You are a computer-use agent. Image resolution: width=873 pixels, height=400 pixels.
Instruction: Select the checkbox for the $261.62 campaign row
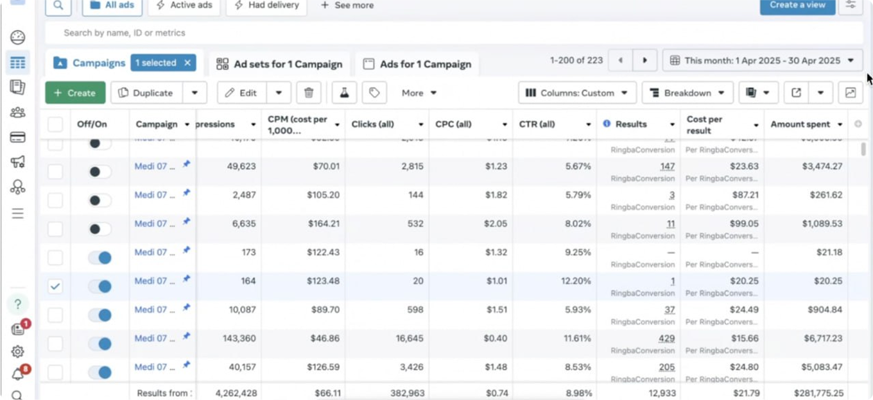(55, 201)
